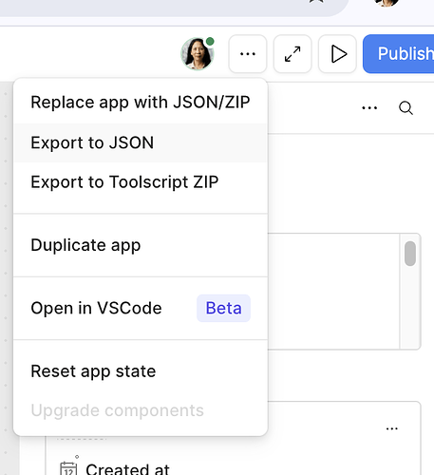Viewport: 434px width, 475px height.
Task: Toggle fullscreen expand arrows icon
Action: (292, 54)
